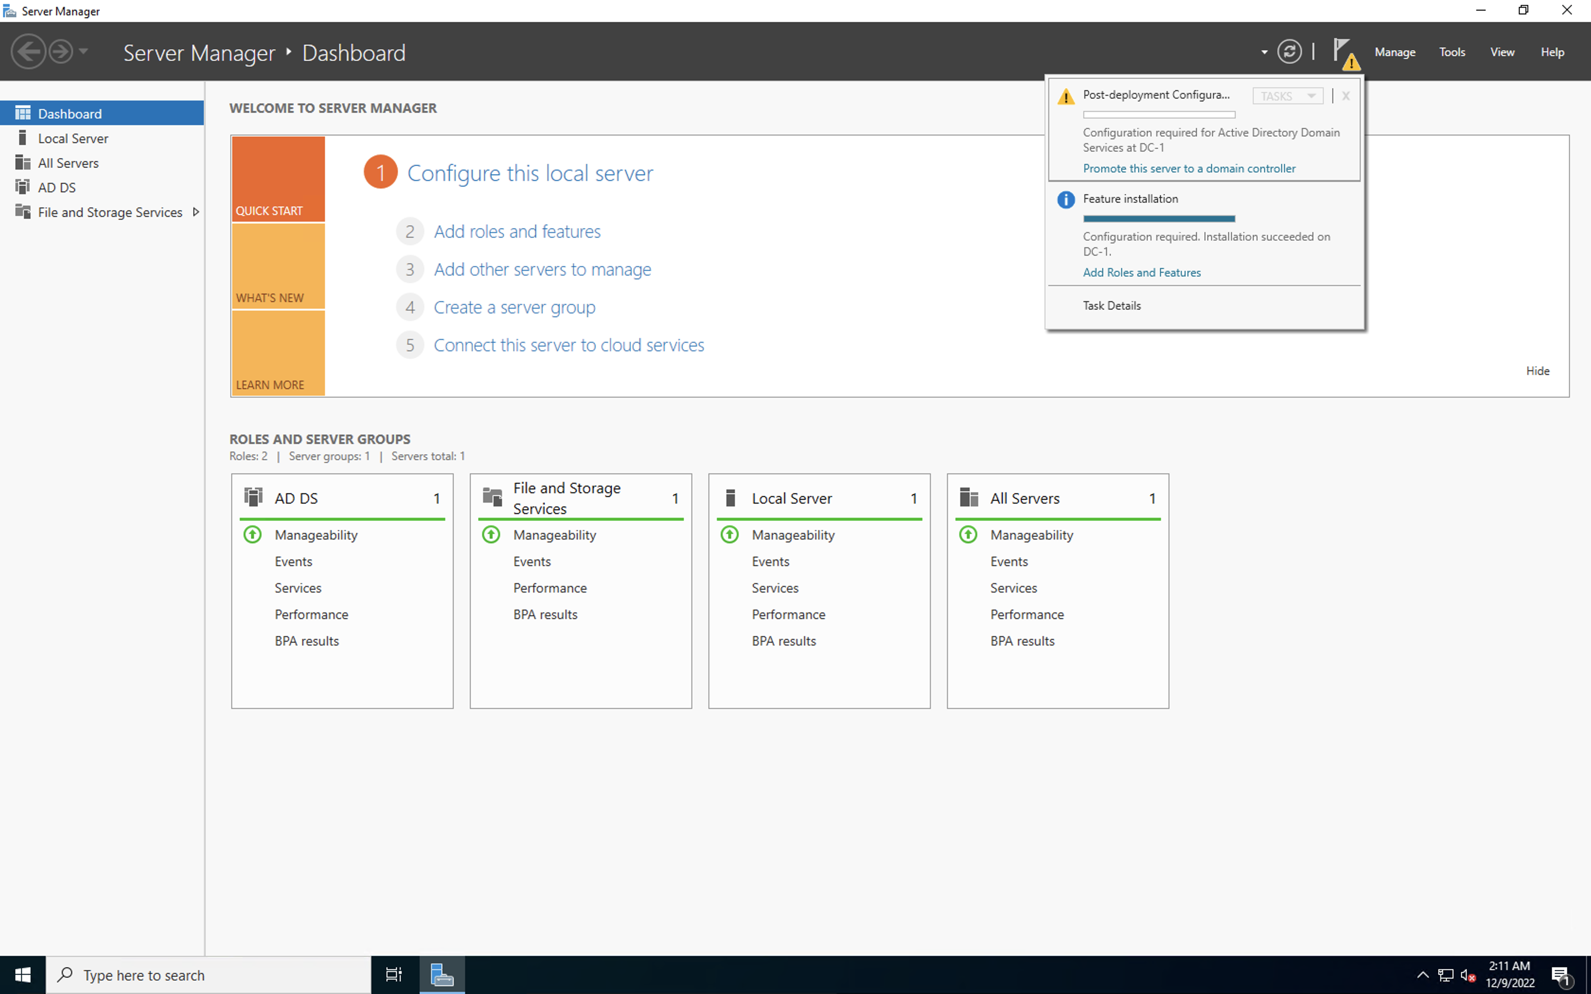Open the Tools menu
This screenshot has height=994, width=1591.
pyautogui.click(x=1452, y=52)
